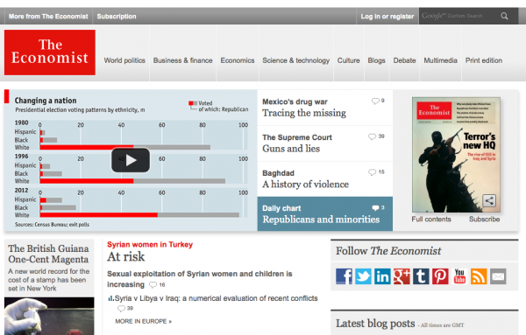Viewport: 526px width, 335px height.
Task: Click the Syrian women in Turkey heading
Action: pos(150,245)
